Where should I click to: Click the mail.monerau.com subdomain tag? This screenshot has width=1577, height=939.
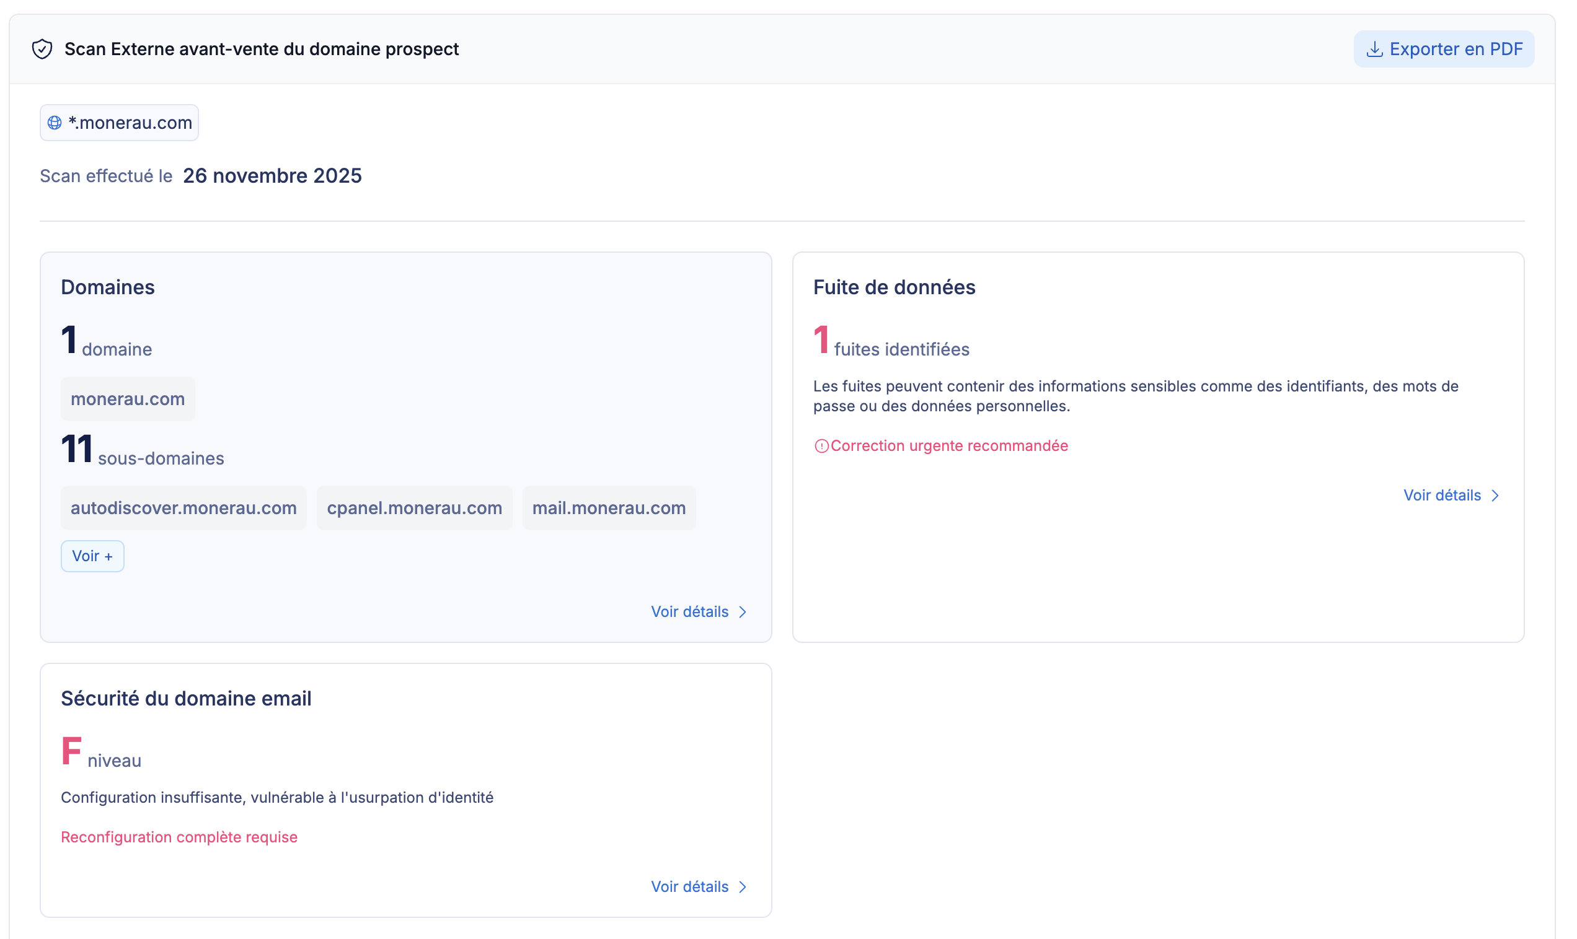tap(608, 508)
